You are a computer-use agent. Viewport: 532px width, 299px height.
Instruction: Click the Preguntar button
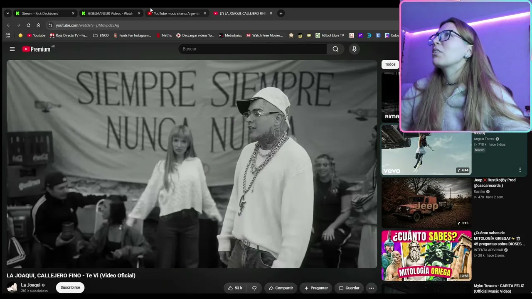(x=316, y=288)
